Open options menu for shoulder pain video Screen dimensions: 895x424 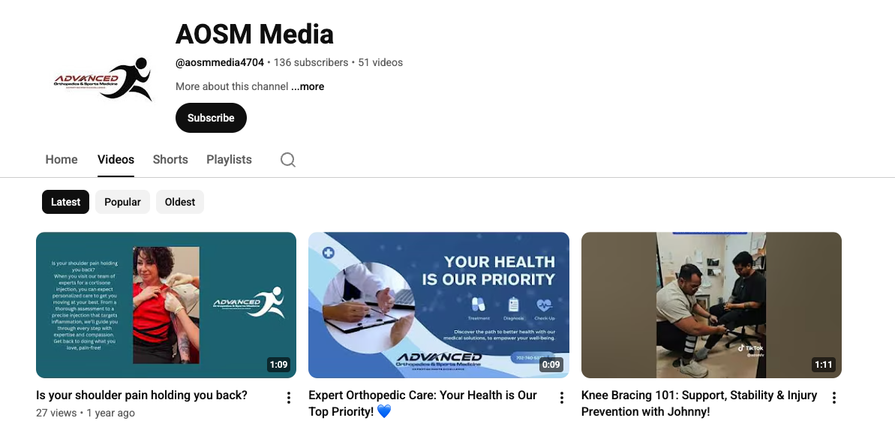tap(289, 398)
